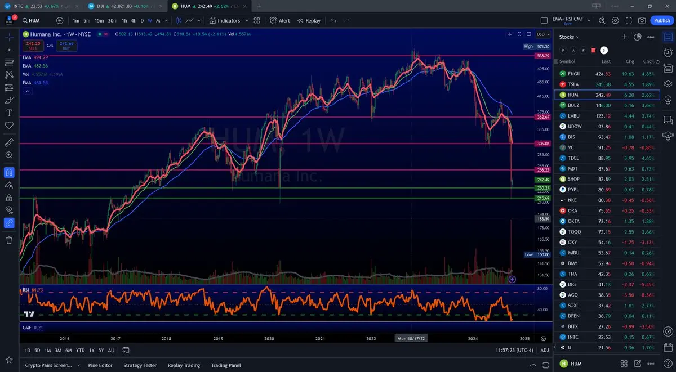Click the compare or add symbol plus icon
The width and height of the screenshot is (676, 372).
[x=60, y=20]
